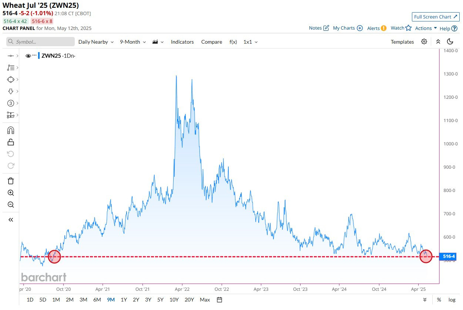Click the blue ZWN25 series color bar
Image resolution: width=463 pixels, height=310 pixels.
39,56
